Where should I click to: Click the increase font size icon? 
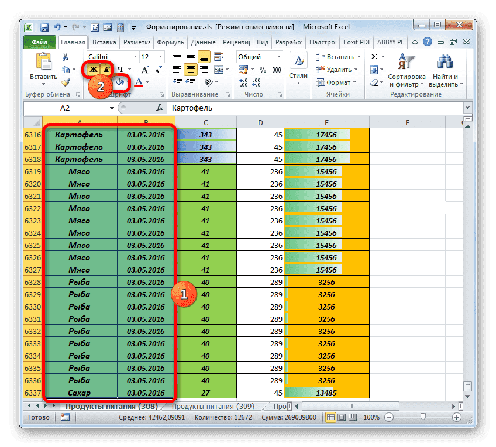[145, 70]
